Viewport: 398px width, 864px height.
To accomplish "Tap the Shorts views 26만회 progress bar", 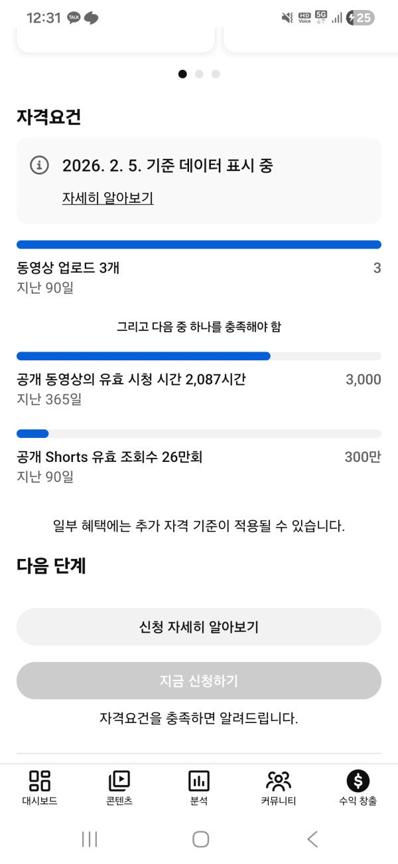I will [x=199, y=434].
